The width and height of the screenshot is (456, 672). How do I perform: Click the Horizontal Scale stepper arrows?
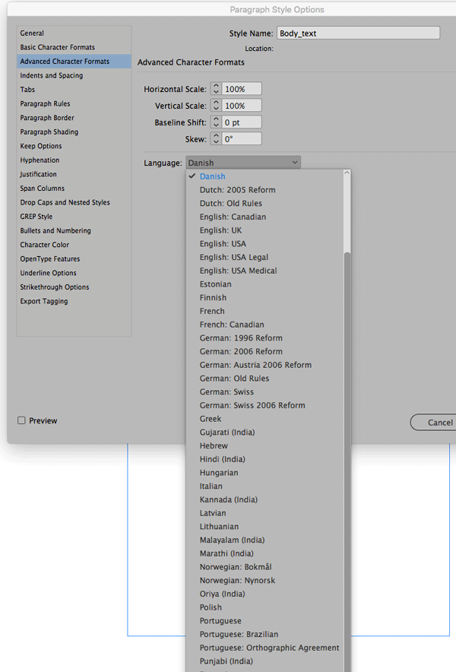point(216,89)
